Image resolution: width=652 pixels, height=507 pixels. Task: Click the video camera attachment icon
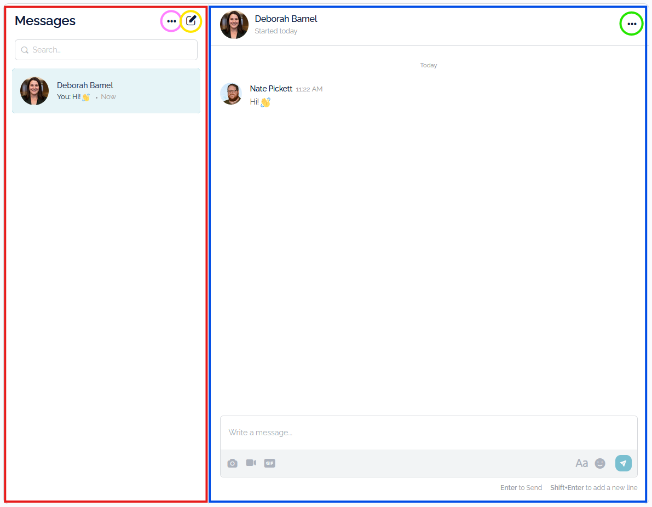tap(251, 463)
